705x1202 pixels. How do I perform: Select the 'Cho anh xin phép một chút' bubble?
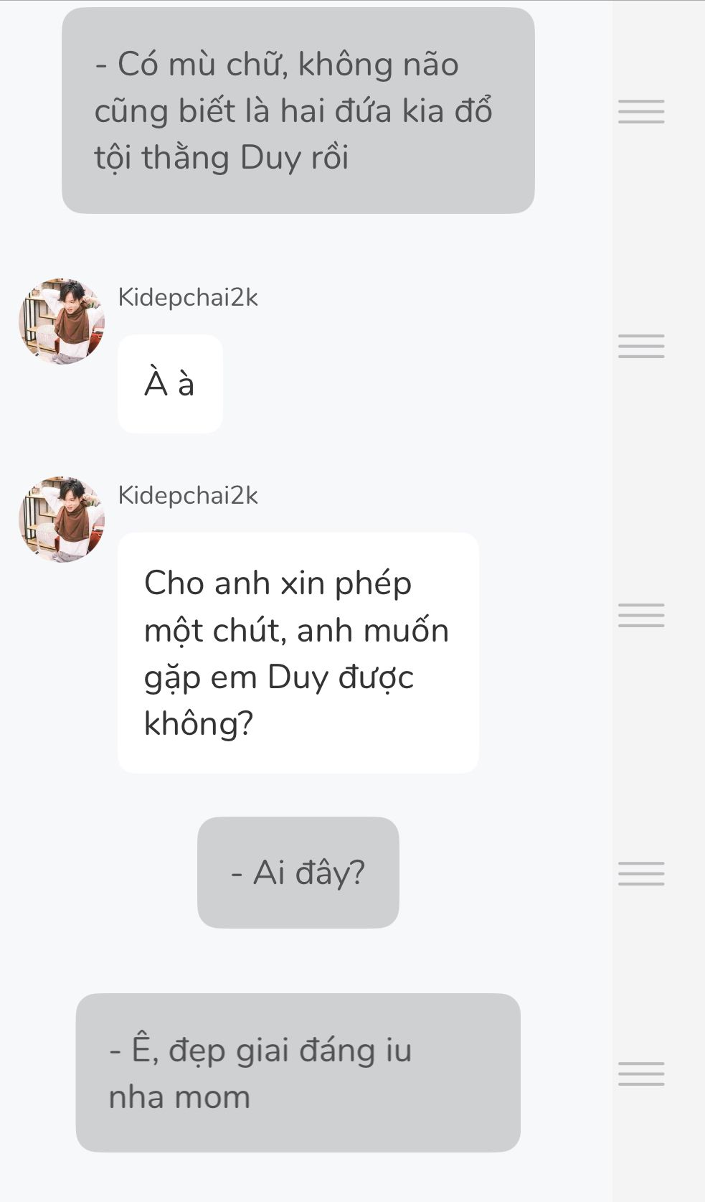(298, 653)
